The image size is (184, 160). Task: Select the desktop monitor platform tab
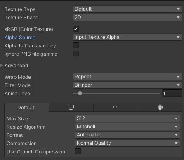pyautogui.click(x=71, y=107)
